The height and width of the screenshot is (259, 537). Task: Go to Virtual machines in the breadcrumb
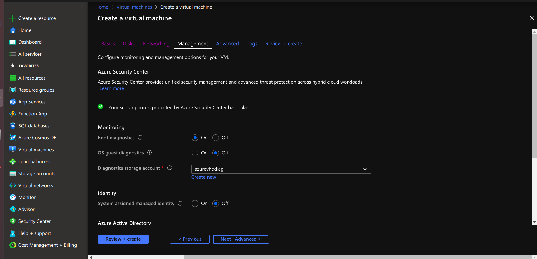point(134,7)
